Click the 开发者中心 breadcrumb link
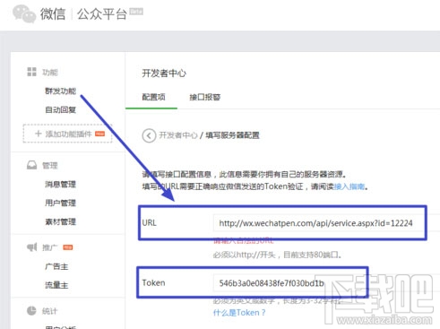 (x=178, y=135)
